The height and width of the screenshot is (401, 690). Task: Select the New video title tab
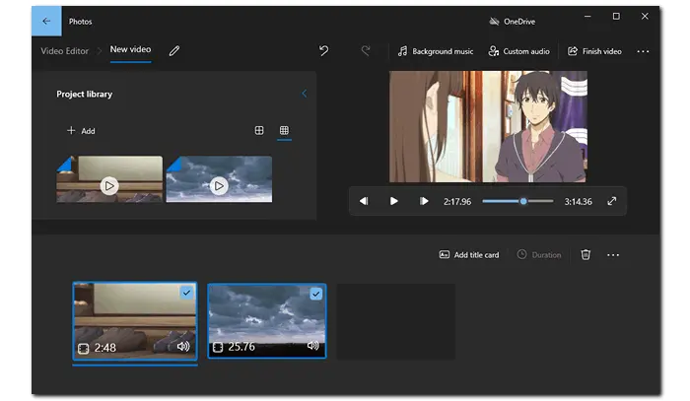130,49
